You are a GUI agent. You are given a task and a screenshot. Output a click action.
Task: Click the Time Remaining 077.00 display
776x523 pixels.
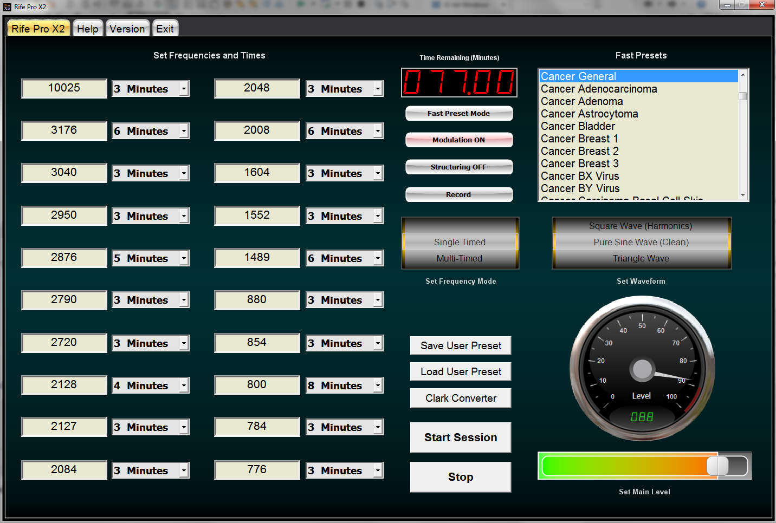click(459, 83)
